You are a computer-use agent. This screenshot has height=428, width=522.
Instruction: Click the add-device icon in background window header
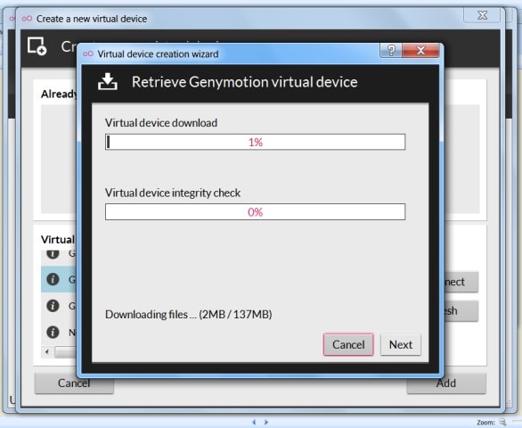pyautogui.click(x=37, y=46)
